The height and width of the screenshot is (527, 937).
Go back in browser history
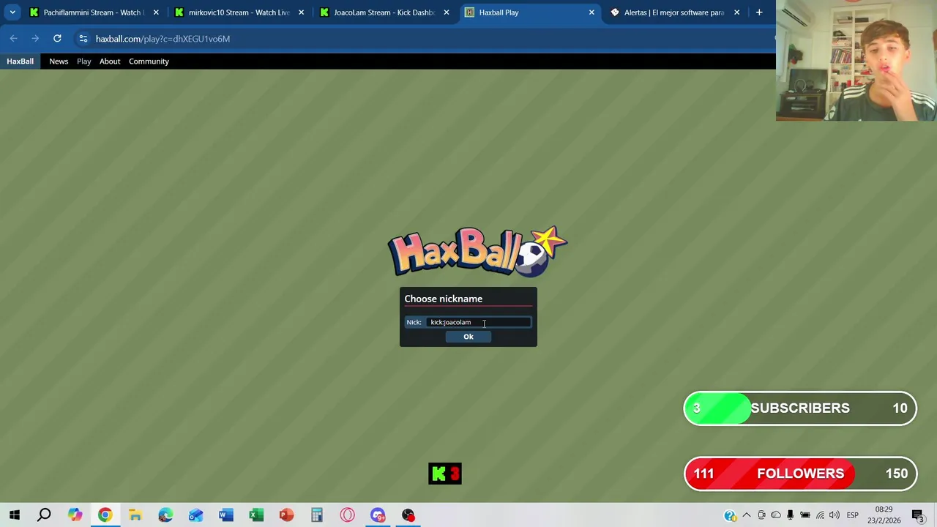[14, 39]
